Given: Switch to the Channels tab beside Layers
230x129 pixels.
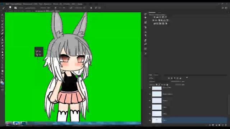Looking at the screenshot, I should click(156, 75).
